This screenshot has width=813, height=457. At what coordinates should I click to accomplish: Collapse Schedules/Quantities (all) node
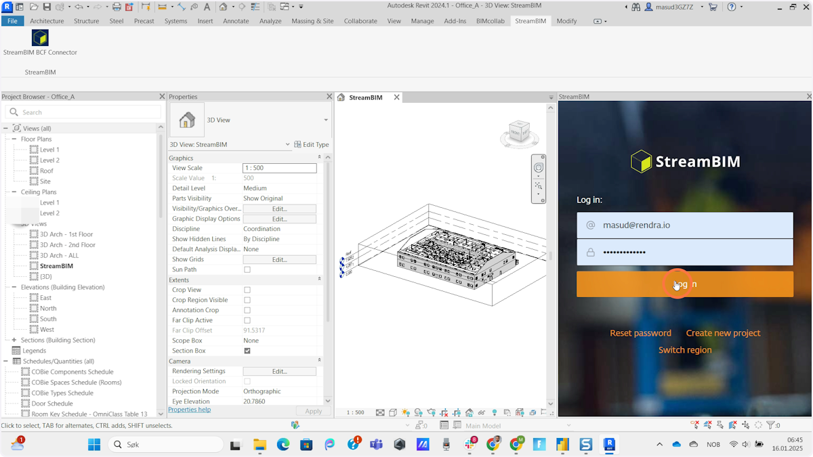[5, 361]
